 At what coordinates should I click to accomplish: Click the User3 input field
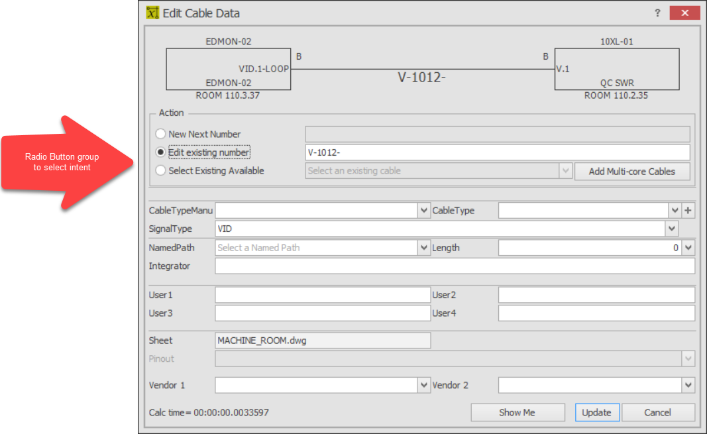point(323,313)
